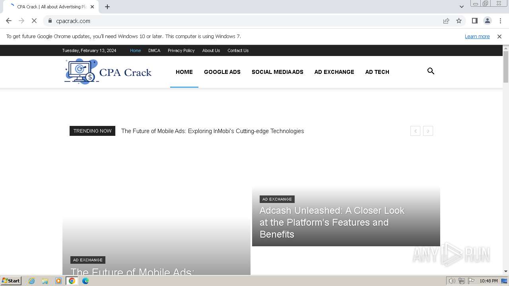Image resolution: width=509 pixels, height=286 pixels.
Task: Select the AD TECH menu item
Action: pos(377,72)
